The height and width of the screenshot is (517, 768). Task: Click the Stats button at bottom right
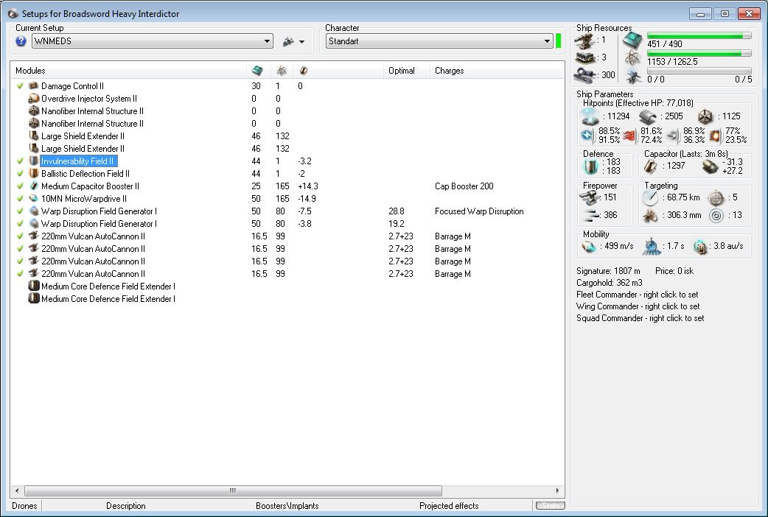point(551,505)
